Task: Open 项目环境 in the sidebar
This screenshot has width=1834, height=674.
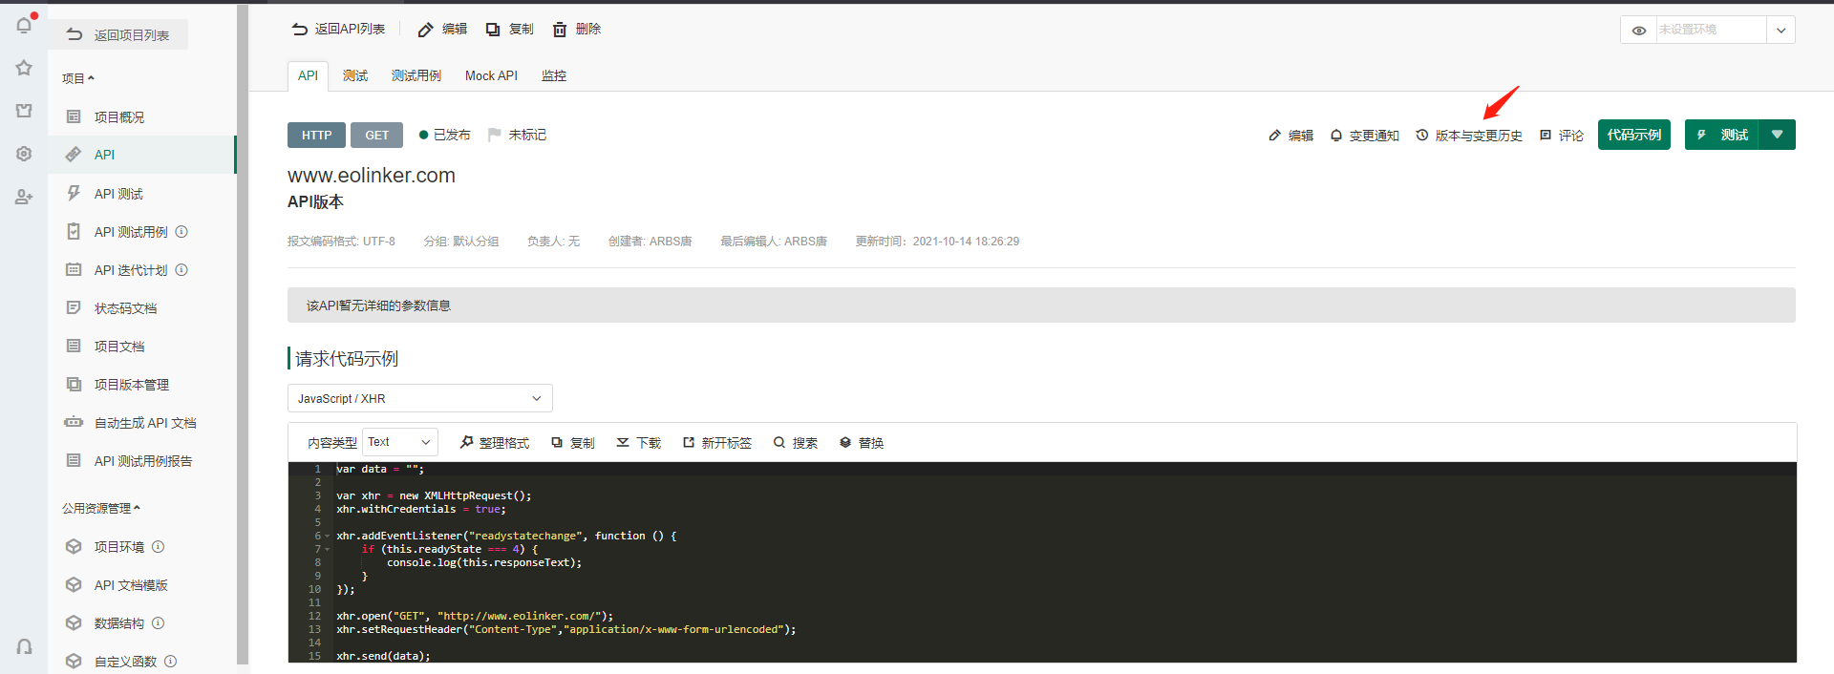Action: (119, 547)
